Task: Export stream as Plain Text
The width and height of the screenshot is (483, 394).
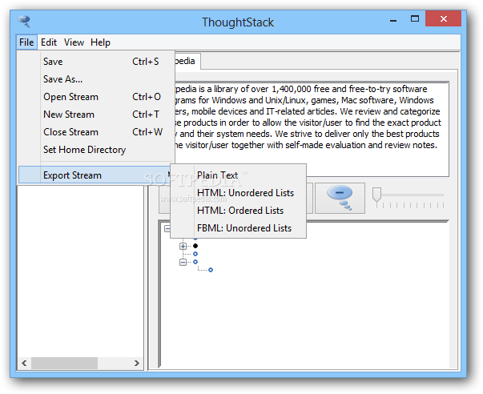Action: (238, 175)
